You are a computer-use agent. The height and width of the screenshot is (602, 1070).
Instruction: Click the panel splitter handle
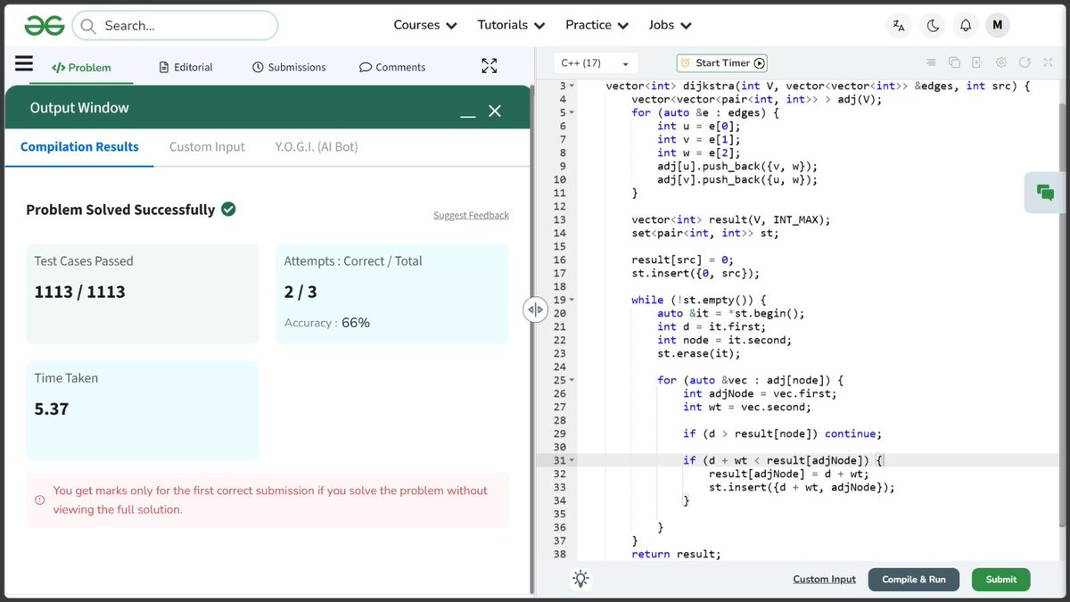(x=535, y=309)
